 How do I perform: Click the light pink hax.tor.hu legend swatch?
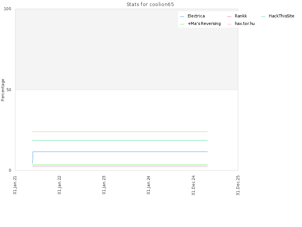pyautogui.click(x=229, y=24)
